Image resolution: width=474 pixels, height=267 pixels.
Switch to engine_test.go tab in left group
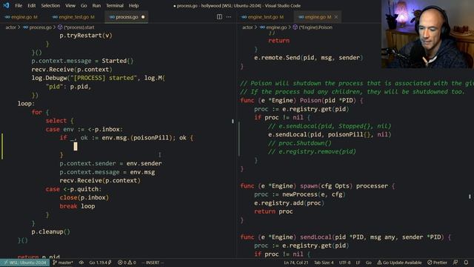tap(73, 17)
